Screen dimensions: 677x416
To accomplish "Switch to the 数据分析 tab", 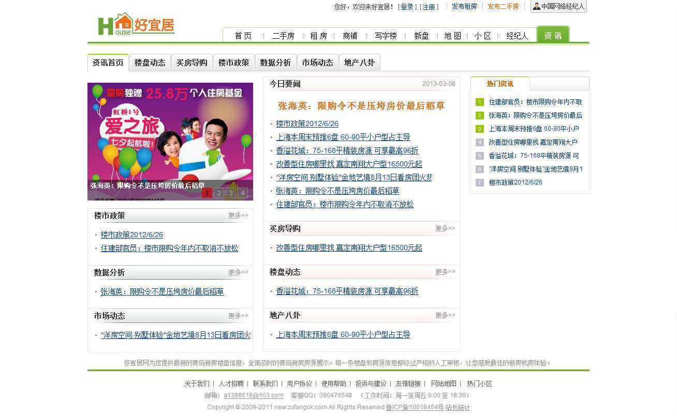I will click(276, 63).
